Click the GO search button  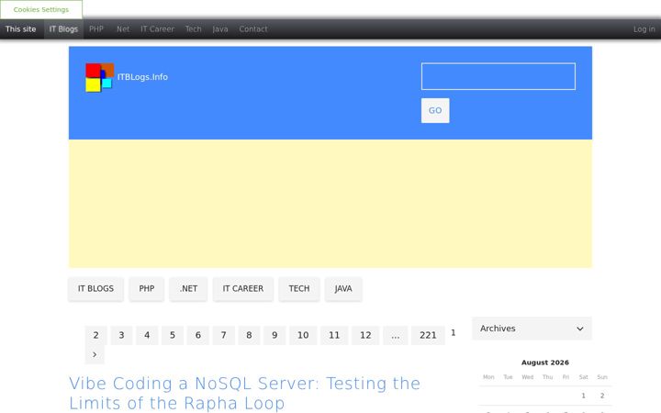coord(435,110)
